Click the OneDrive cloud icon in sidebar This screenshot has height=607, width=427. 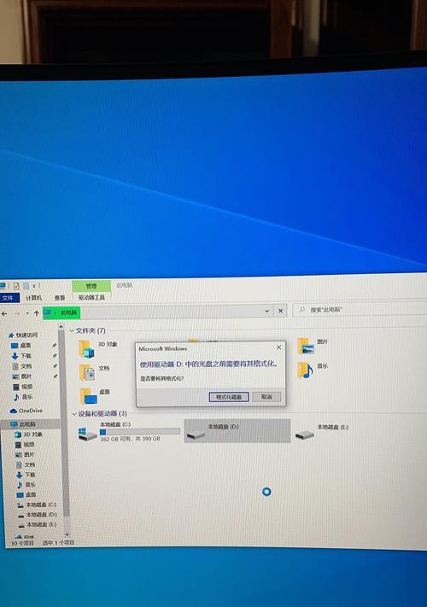14,411
